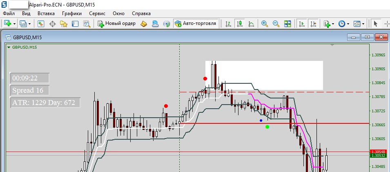Select the small blue dot marker

coord(261,121)
